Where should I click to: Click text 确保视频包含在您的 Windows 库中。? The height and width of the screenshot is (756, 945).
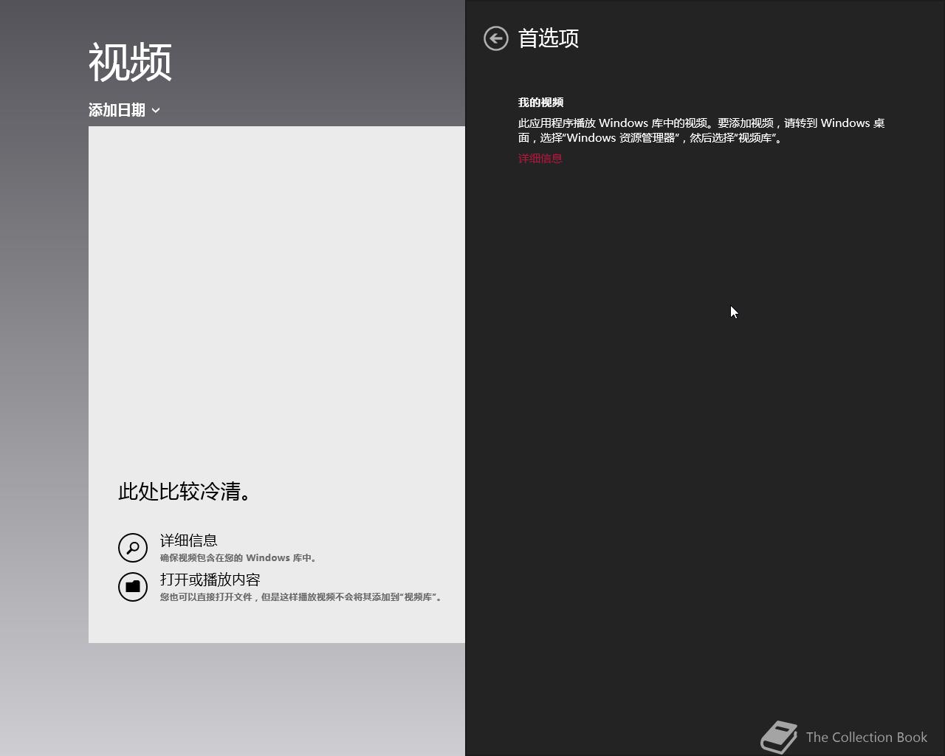[x=240, y=558]
